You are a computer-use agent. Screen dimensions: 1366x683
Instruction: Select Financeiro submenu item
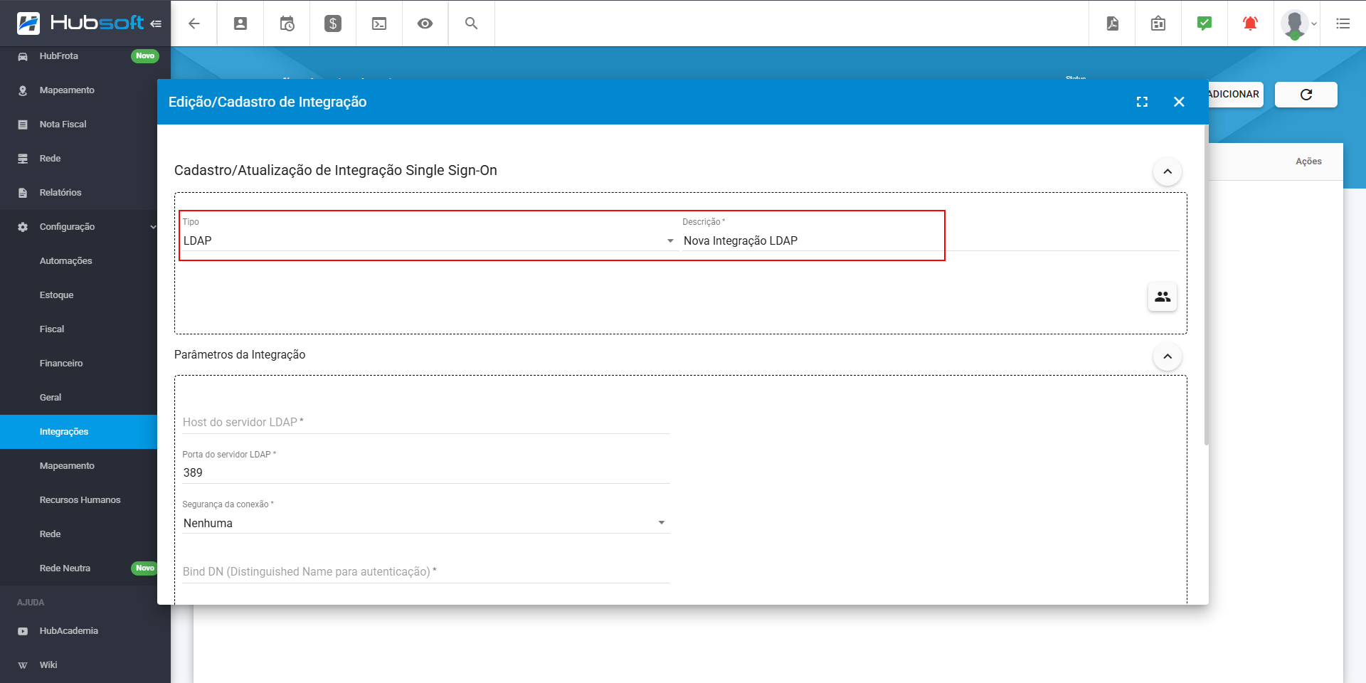(78, 364)
